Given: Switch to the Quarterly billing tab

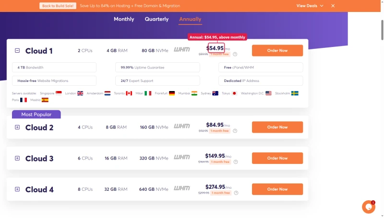Looking at the screenshot, I should (x=156, y=19).
